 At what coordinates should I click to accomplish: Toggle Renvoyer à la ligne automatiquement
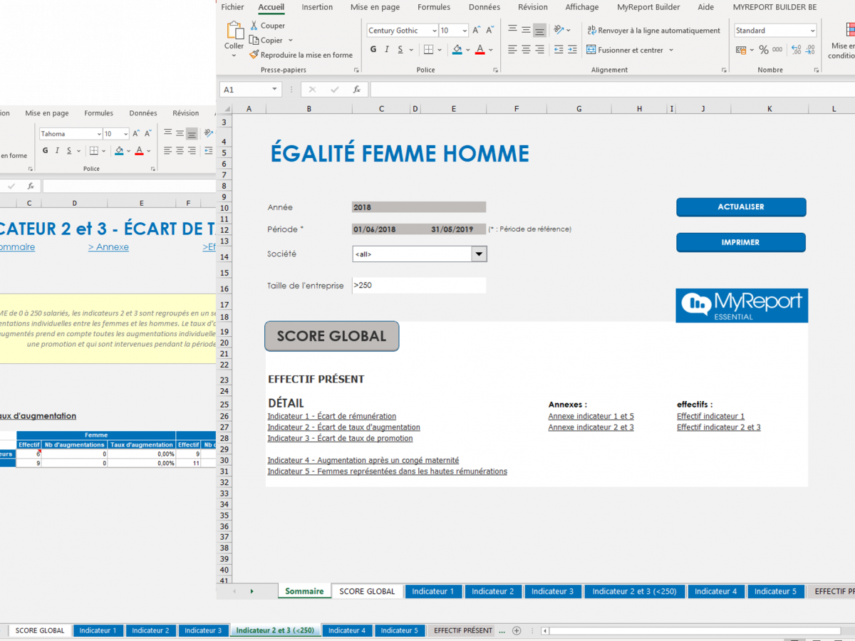point(653,31)
